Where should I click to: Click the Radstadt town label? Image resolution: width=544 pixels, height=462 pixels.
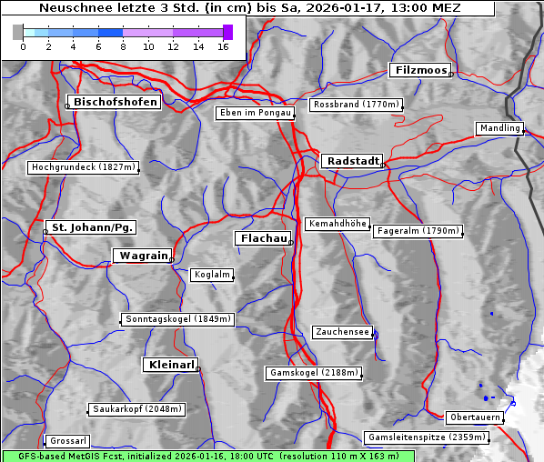click(x=352, y=161)
